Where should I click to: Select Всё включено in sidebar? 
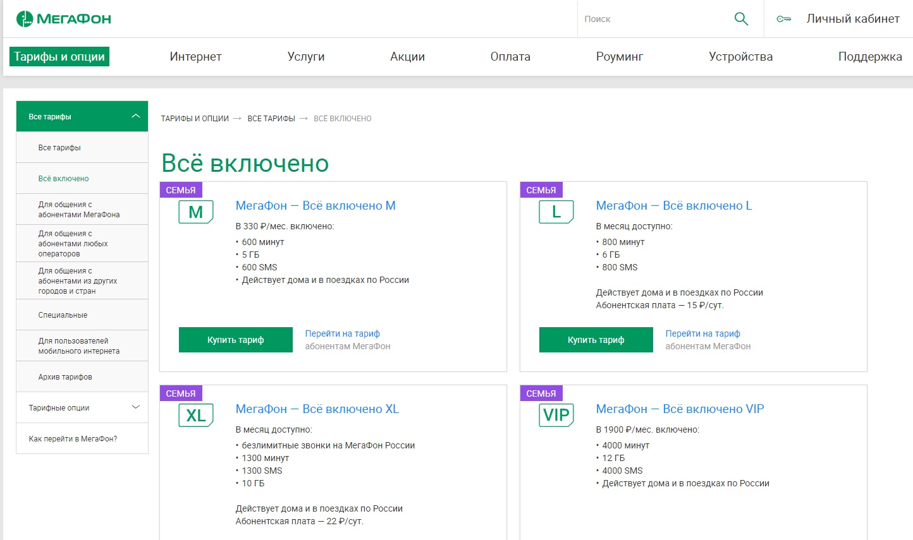coord(82,178)
